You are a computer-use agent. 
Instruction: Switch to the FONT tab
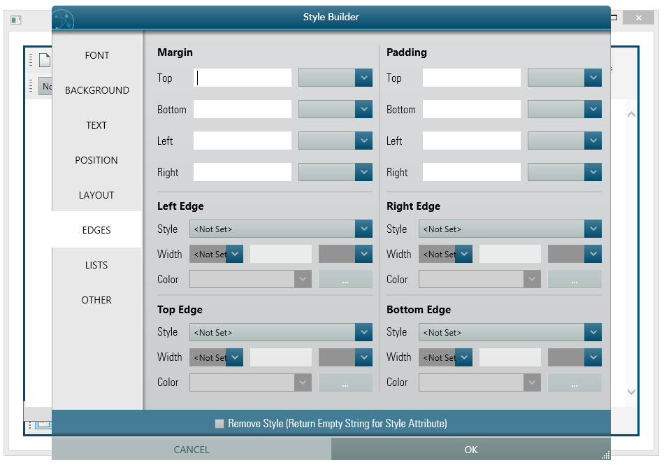[96, 55]
